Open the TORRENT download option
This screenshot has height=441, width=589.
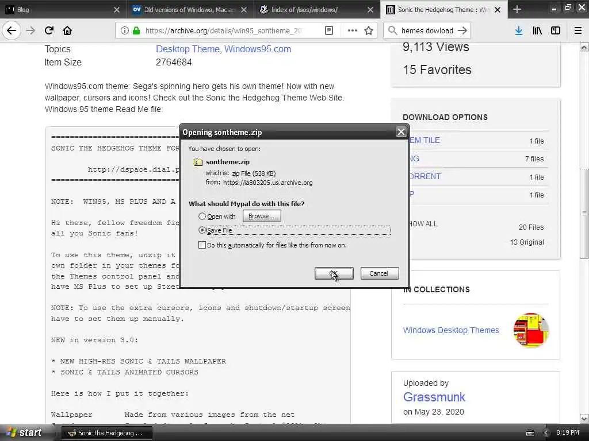(x=424, y=176)
